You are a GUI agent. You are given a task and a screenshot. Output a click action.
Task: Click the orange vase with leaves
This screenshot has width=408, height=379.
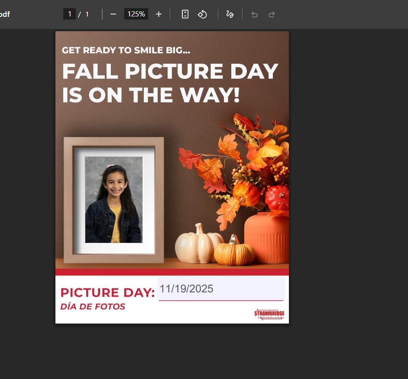pyautogui.click(x=266, y=237)
